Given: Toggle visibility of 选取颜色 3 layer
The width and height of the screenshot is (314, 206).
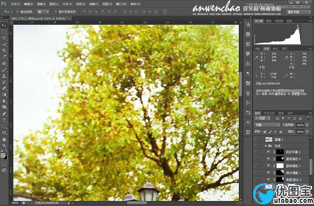Looking at the screenshot, I should [257, 166].
